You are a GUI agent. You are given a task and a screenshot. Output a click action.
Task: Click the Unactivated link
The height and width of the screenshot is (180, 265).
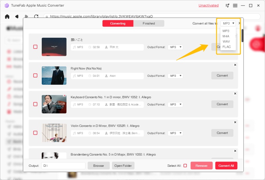click(x=208, y=6)
